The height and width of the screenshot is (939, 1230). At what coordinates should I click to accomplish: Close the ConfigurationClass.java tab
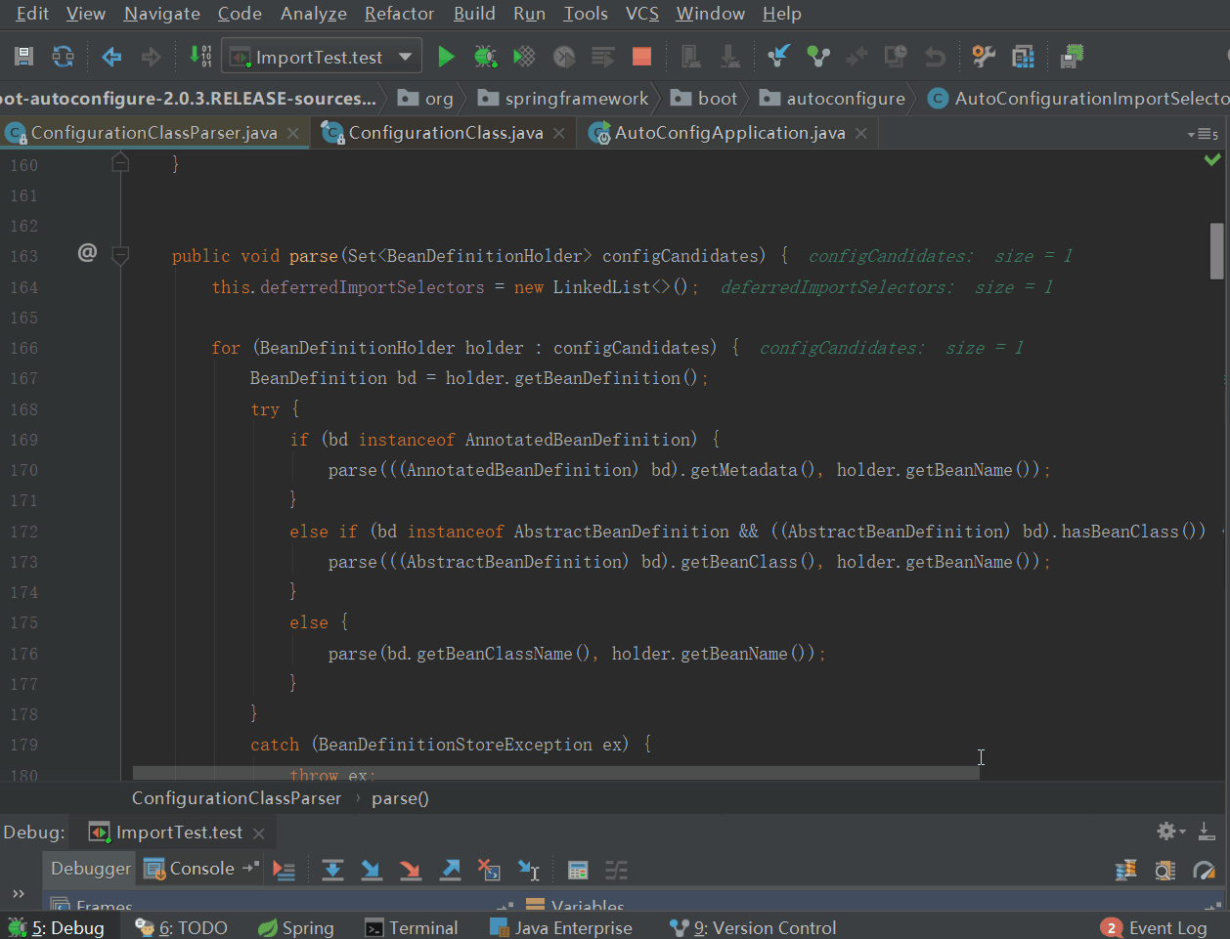pos(559,133)
